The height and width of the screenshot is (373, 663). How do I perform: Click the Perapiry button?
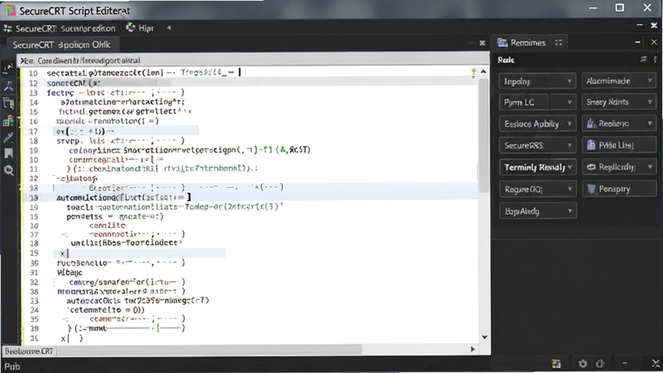618,189
